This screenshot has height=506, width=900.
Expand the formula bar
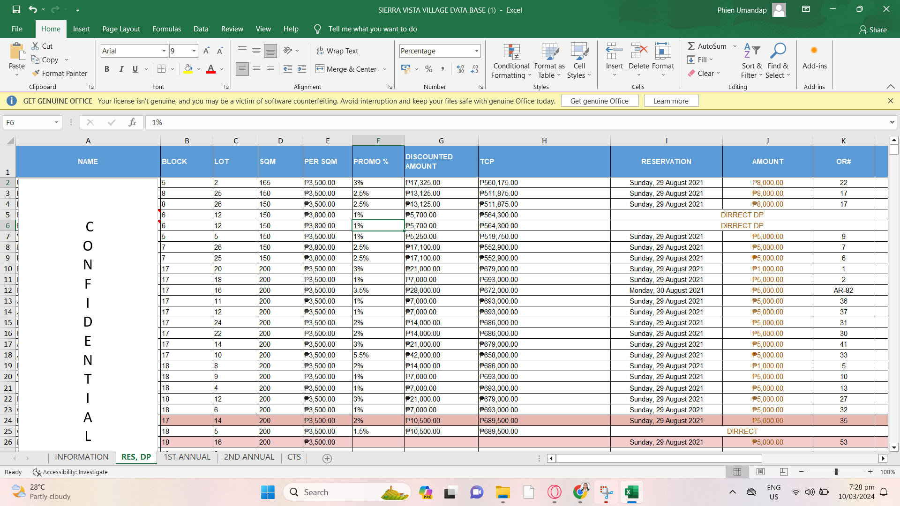[892, 122]
